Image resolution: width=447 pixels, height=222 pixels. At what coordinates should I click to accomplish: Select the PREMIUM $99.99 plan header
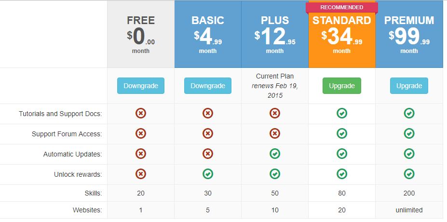pos(409,34)
